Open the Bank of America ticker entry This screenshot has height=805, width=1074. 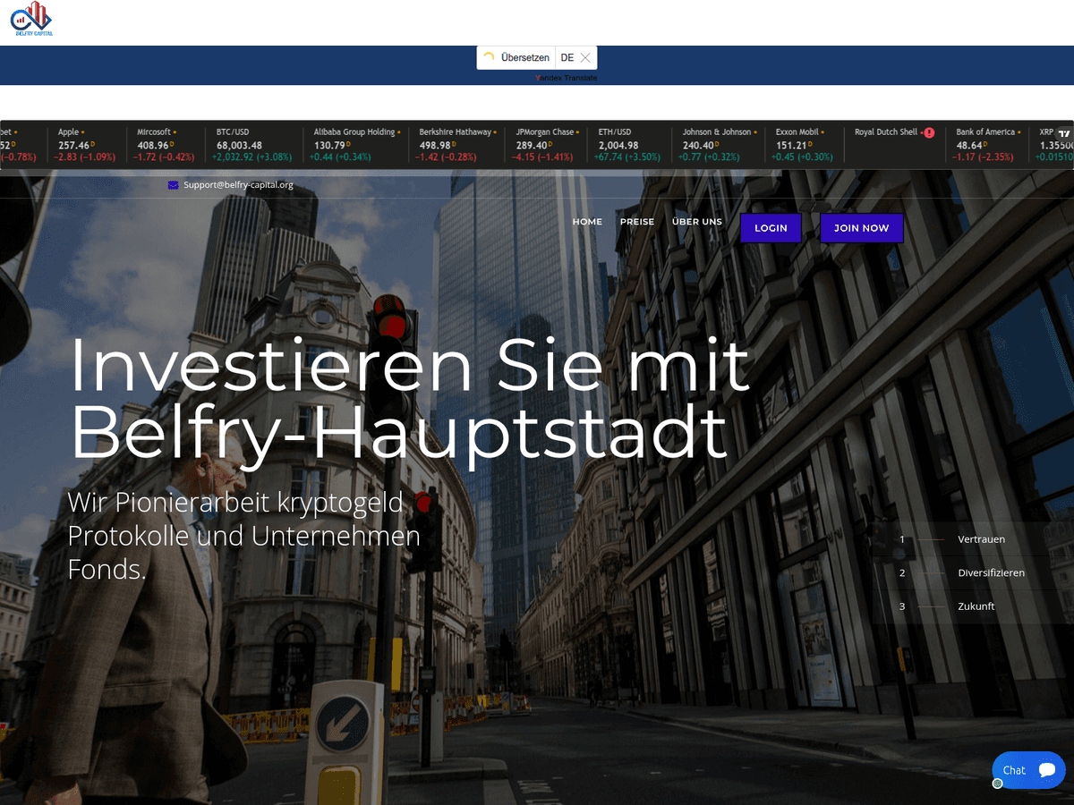point(988,144)
